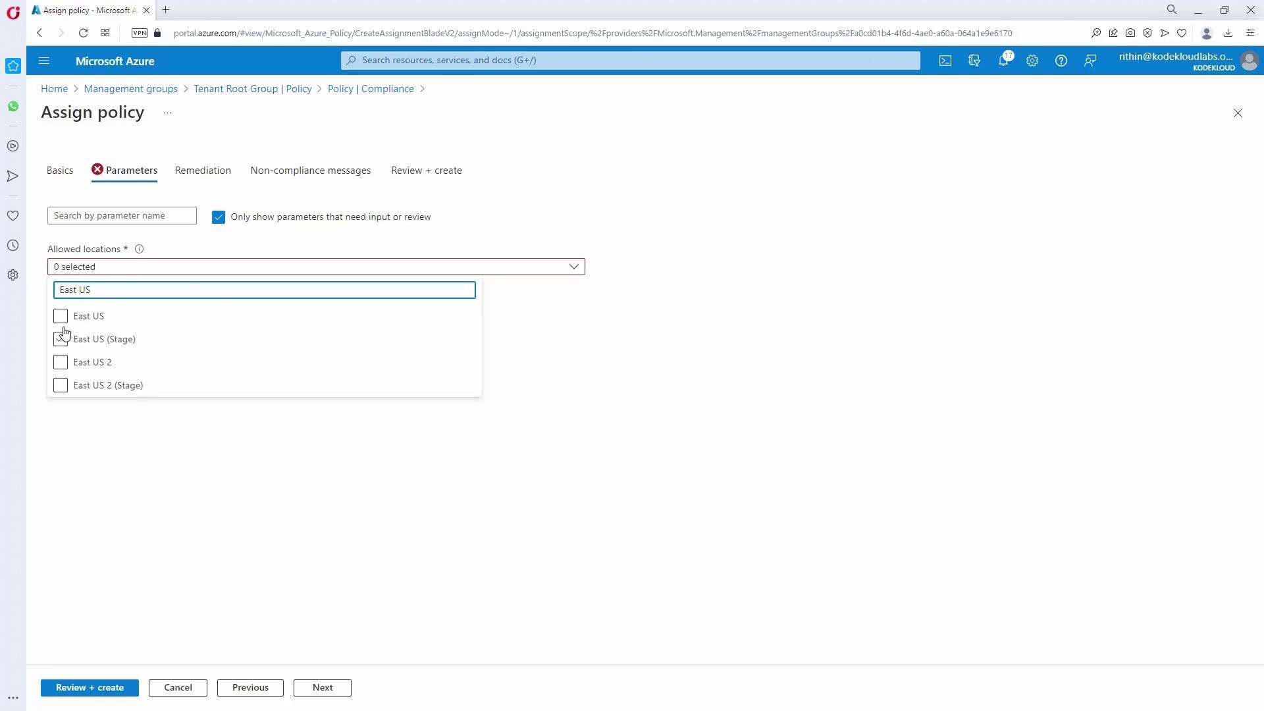Screen dimensions: 1264x711
Task: Open the Azure portal hamburger menu
Action: click(x=44, y=61)
